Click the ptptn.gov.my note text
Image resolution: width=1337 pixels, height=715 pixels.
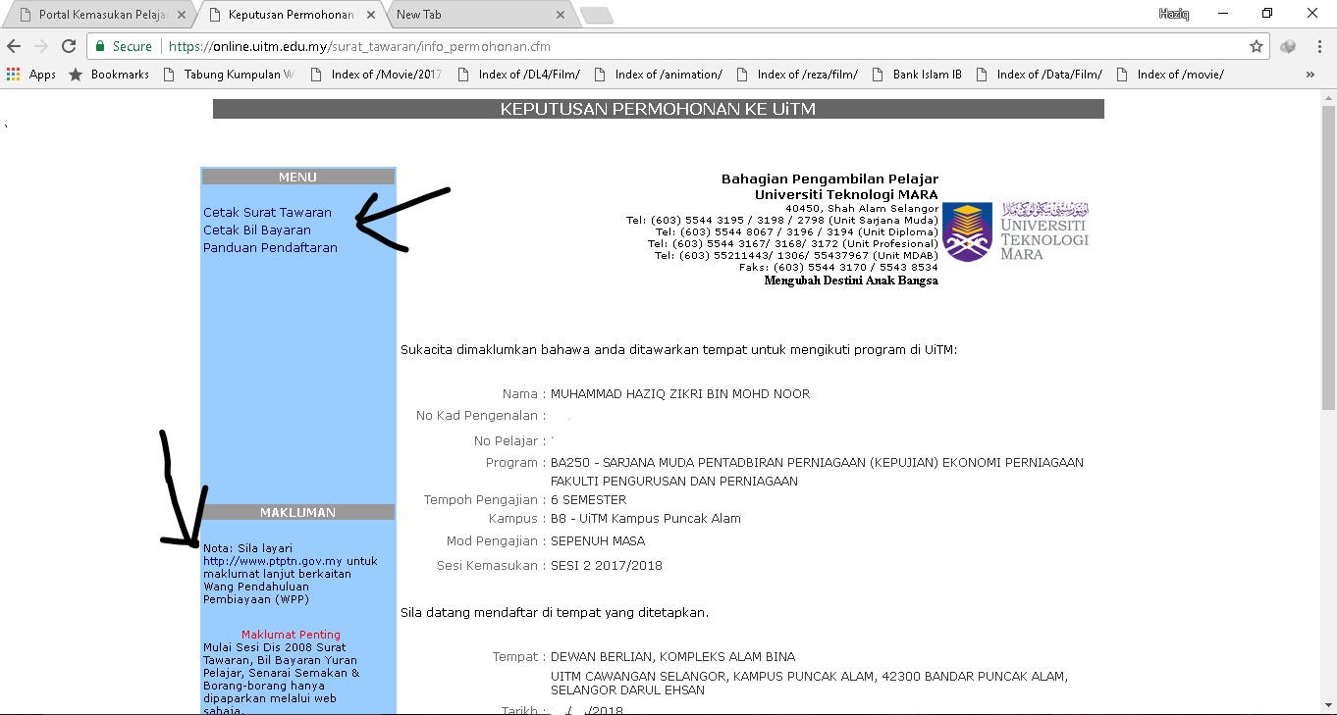click(x=291, y=574)
